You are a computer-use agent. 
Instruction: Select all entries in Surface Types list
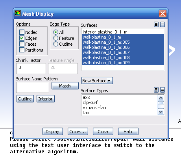point(156,90)
